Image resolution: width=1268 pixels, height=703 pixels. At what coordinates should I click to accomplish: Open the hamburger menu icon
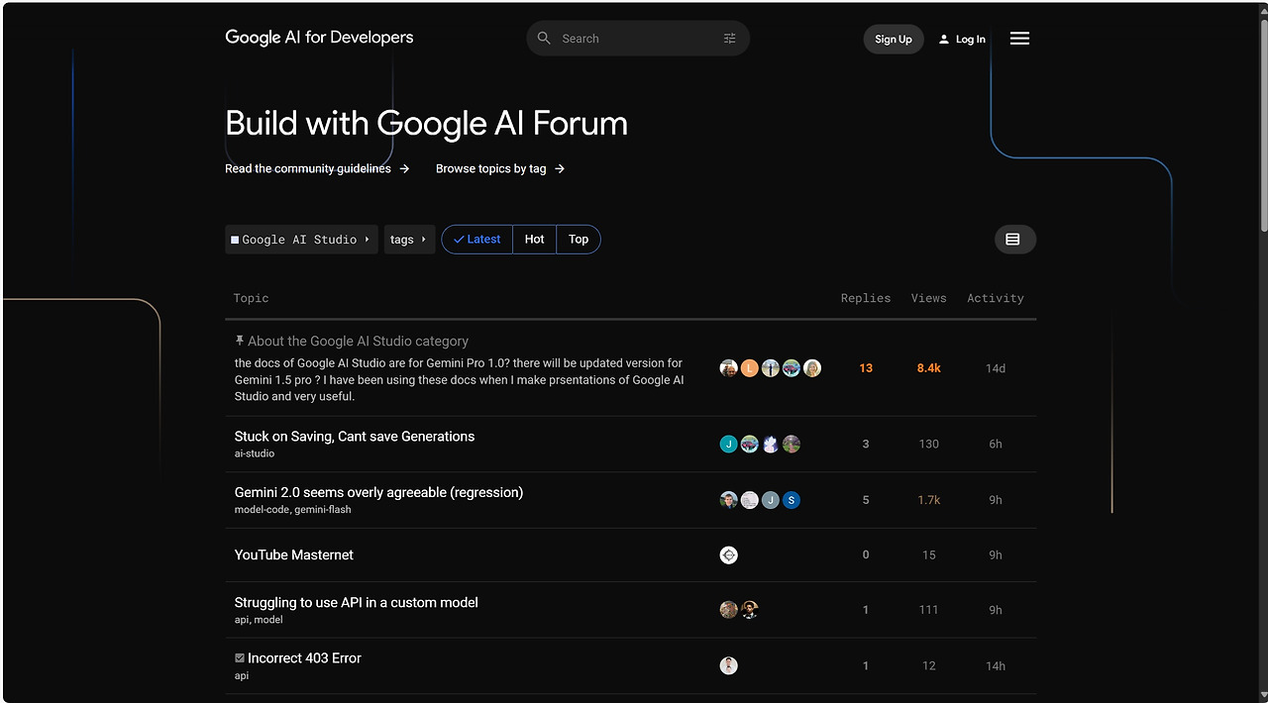coord(1019,39)
